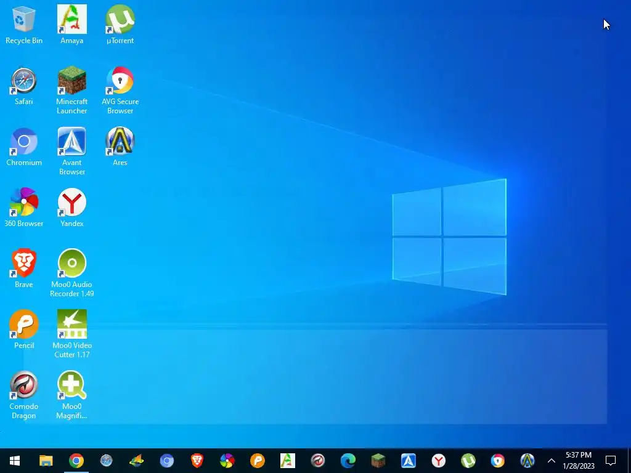Open the Recycle Bin desktop icon
631x473 pixels.
pyautogui.click(x=24, y=25)
